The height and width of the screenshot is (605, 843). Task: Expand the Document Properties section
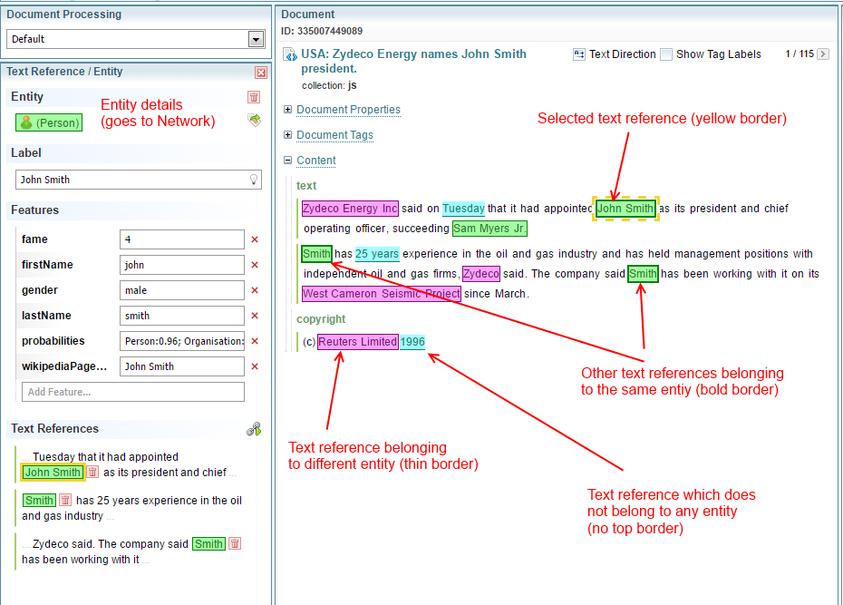click(x=288, y=110)
